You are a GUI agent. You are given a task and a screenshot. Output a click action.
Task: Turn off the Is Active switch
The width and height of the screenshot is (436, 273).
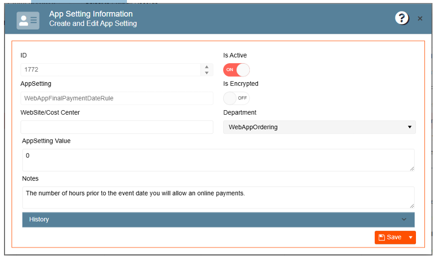point(236,70)
